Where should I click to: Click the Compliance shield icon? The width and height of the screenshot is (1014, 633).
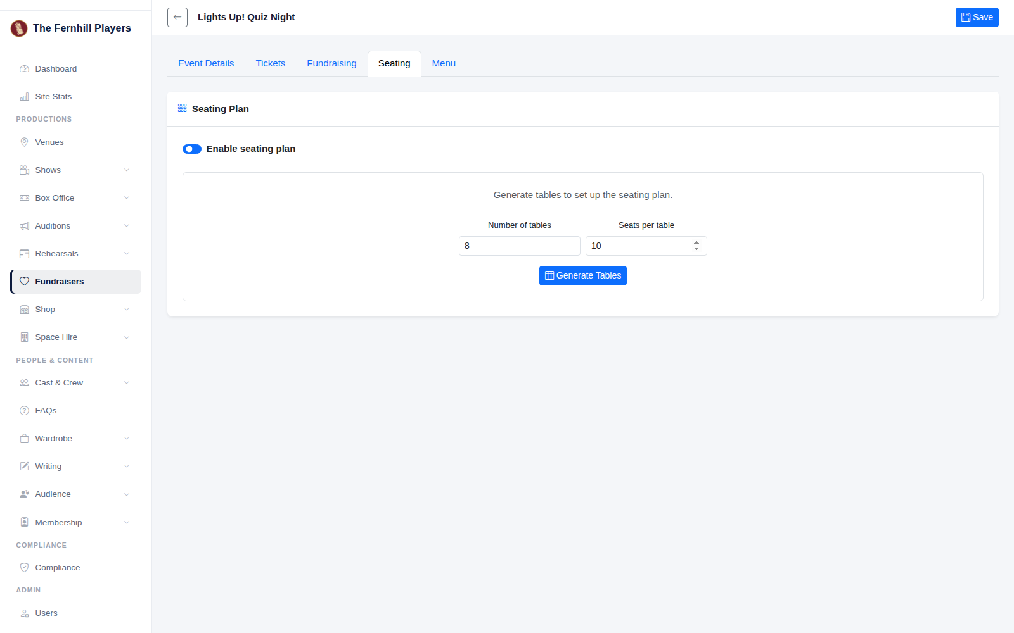(24, 568)
